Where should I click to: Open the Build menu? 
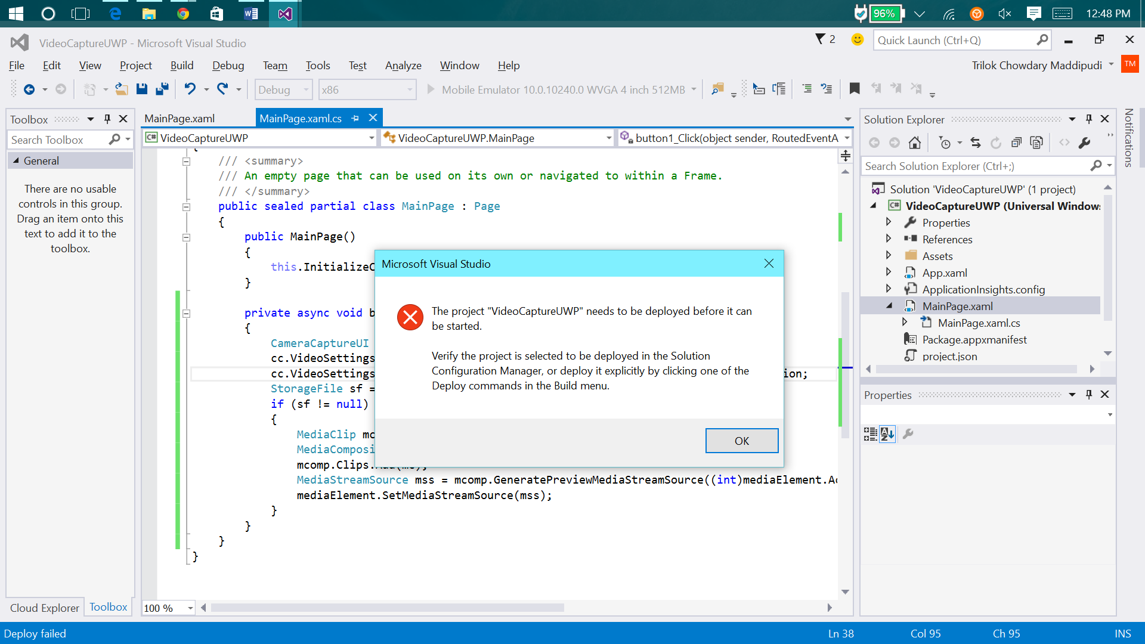(x=181, y=66)
